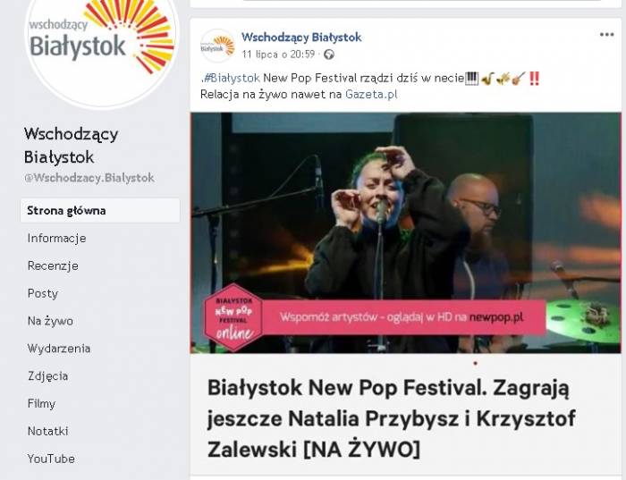This screenshot has height=480, width=626.
Task: Open the post timestamp 11 lipca o 20:59
Action: click(278, 54)
